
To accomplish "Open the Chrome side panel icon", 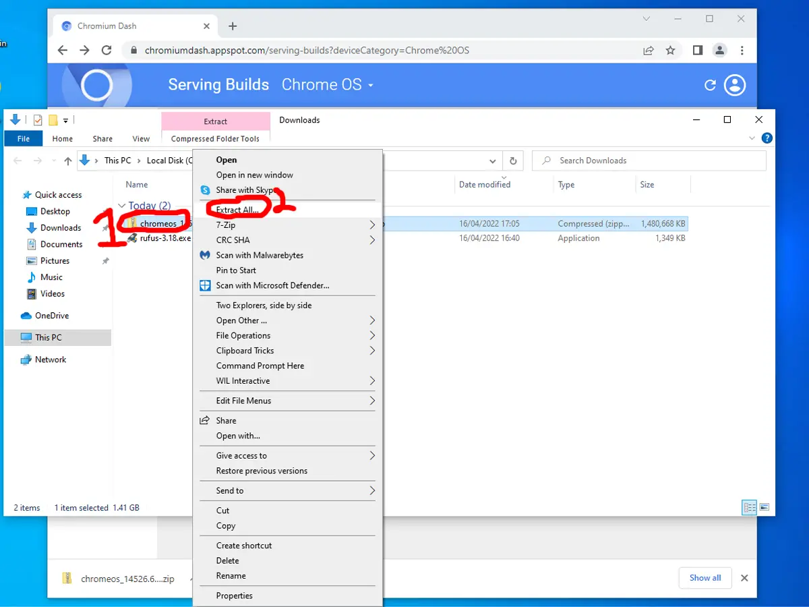I will [698, 51].
